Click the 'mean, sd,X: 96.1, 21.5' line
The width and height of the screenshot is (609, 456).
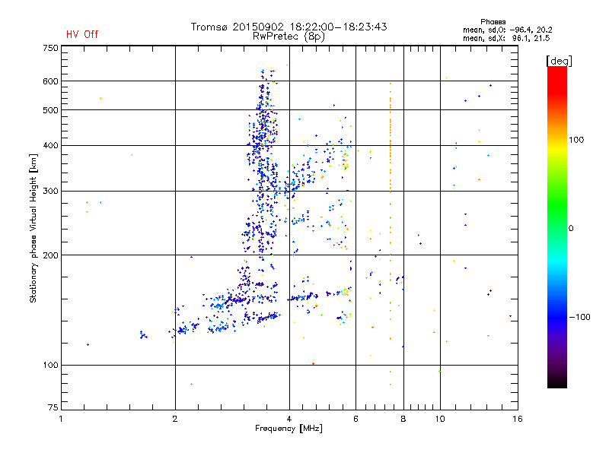pos(506,38)
